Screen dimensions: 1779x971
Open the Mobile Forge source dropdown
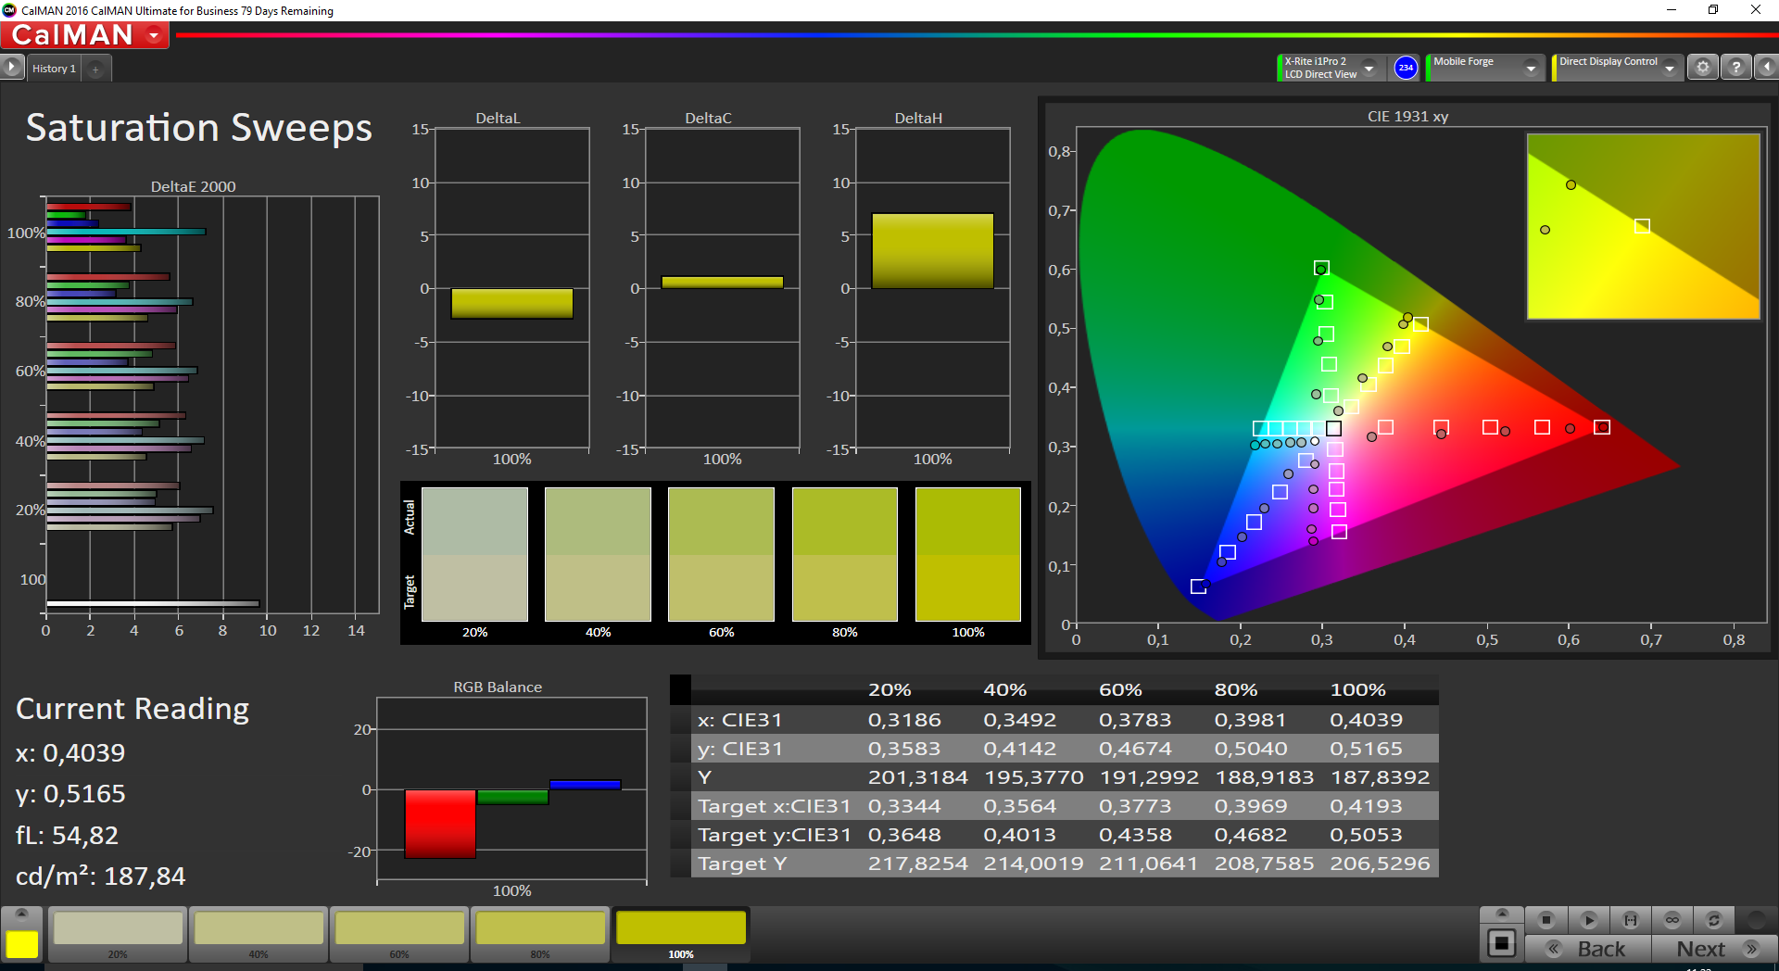(1531, 69)
